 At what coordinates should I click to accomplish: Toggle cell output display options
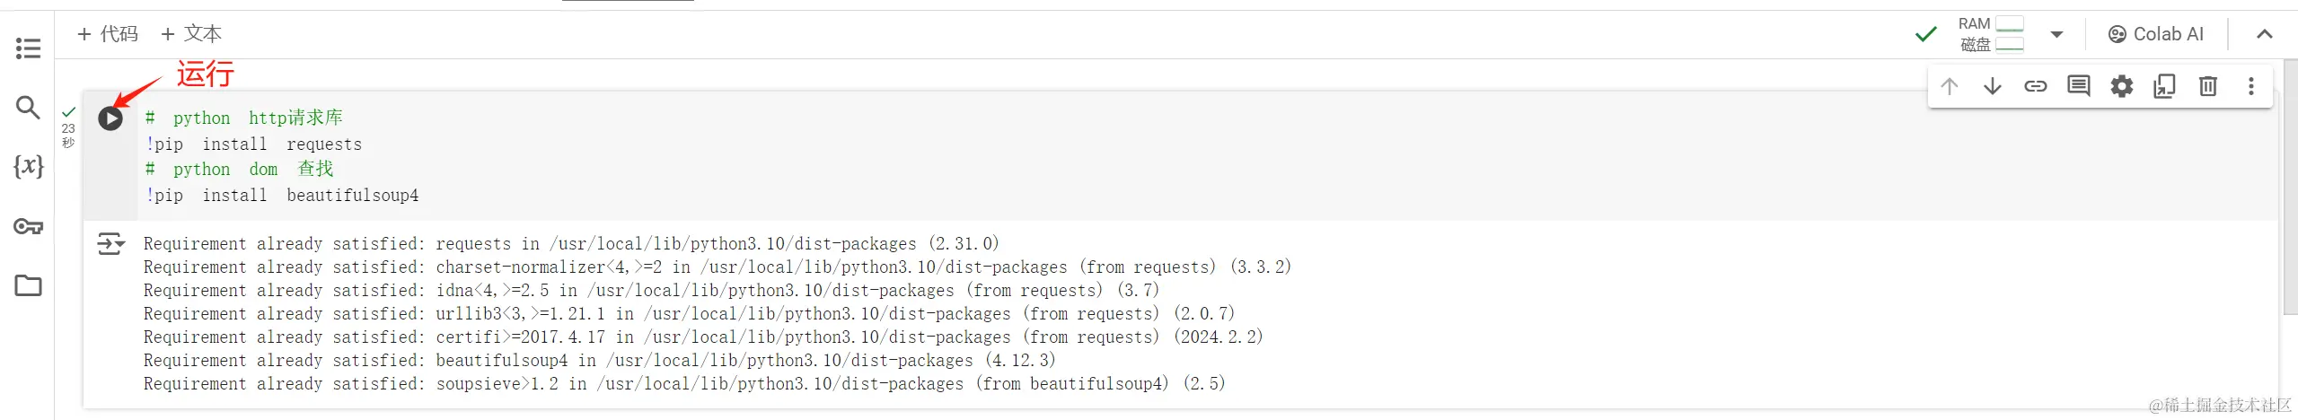click(110, 243)
